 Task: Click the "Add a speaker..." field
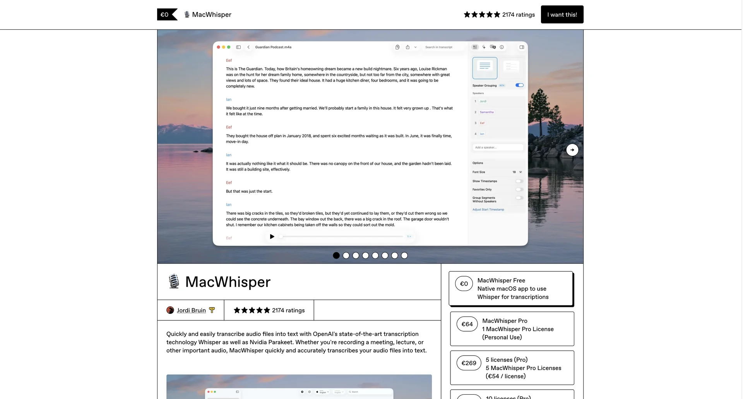click(x=498, y=147)
